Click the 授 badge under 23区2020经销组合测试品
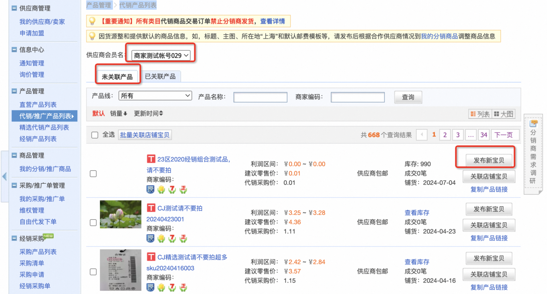This screenshot has width=547, height=294. pos(151,189)
